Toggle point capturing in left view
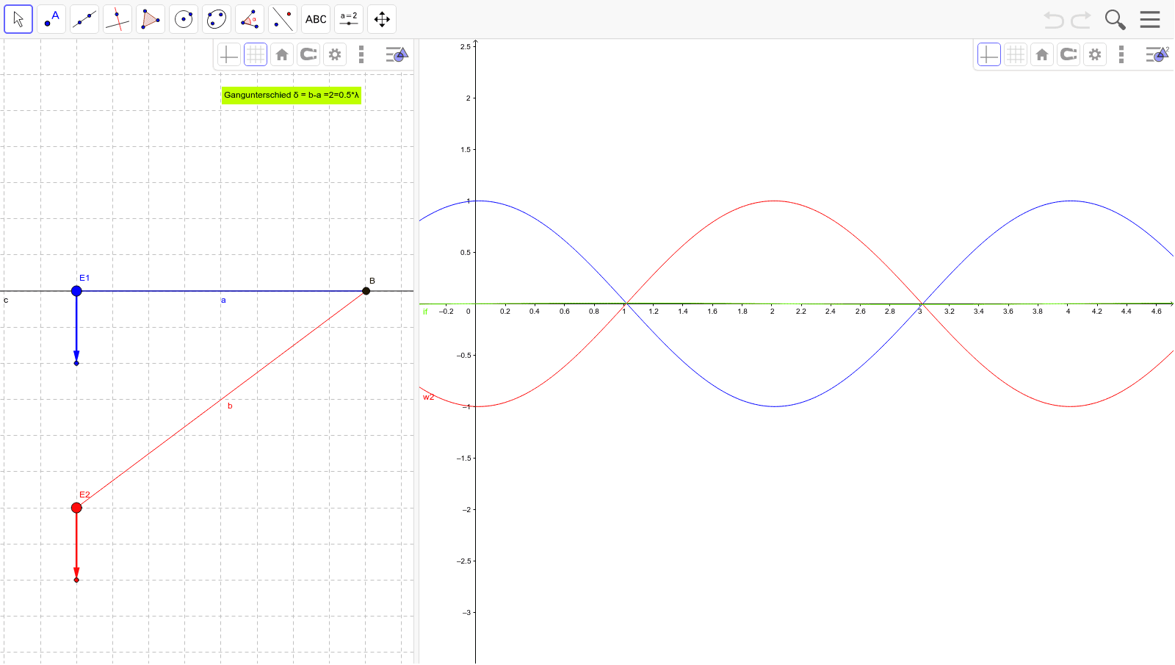The width and height of the screenshot is (1175, 665). (x=308, y=54)
